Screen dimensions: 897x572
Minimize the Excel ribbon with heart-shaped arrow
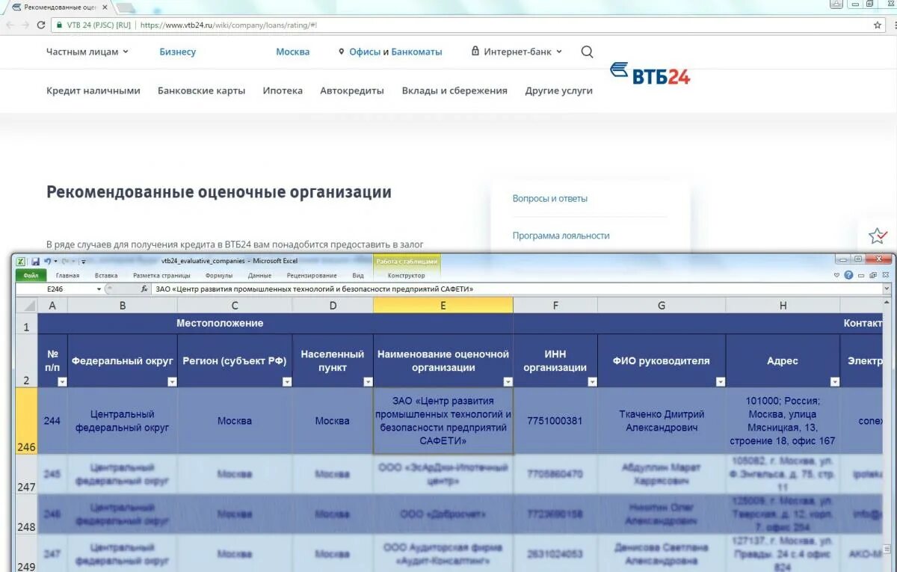836,275
